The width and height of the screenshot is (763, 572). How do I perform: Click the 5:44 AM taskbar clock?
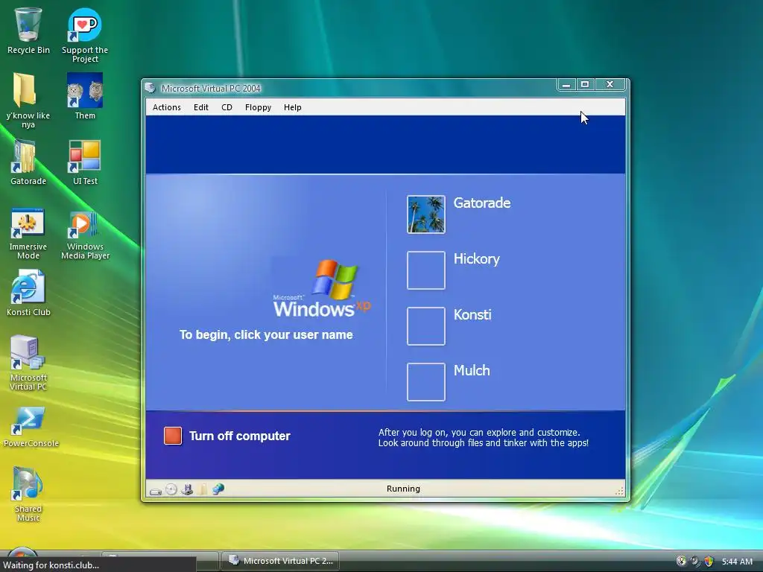point(737,562)
